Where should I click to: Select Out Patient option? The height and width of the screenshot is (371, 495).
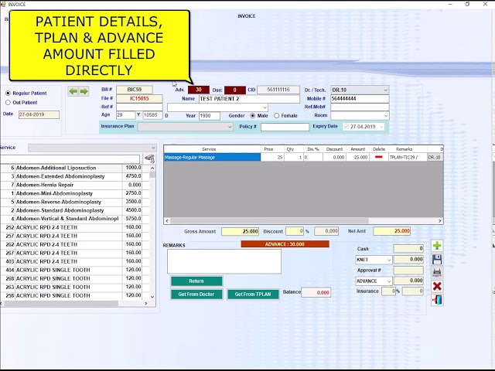[9, 103]
